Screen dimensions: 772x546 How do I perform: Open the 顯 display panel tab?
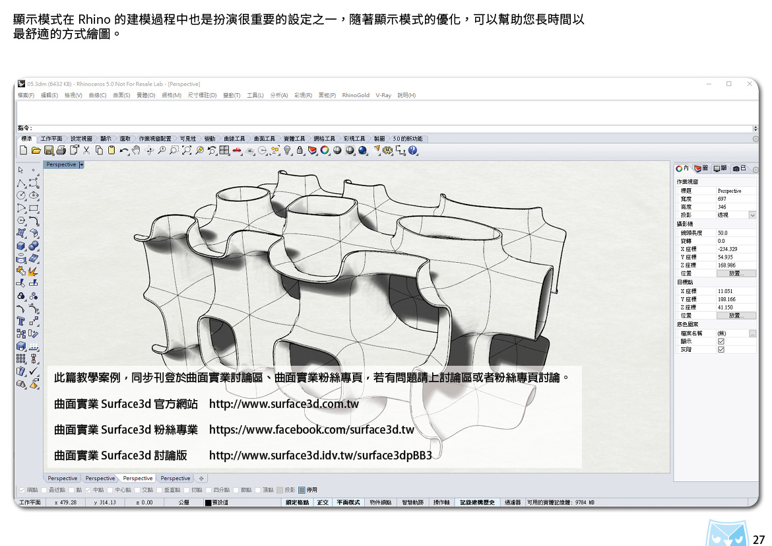[721, 168]
